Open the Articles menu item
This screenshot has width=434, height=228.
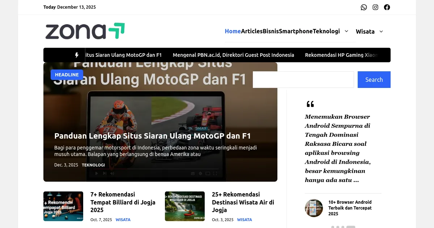pos(252,31)
